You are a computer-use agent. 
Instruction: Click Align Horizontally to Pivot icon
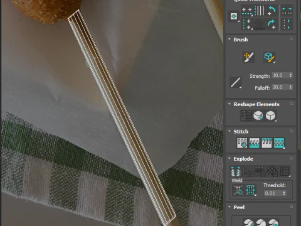pyautogui.click(x=247, y=11)
